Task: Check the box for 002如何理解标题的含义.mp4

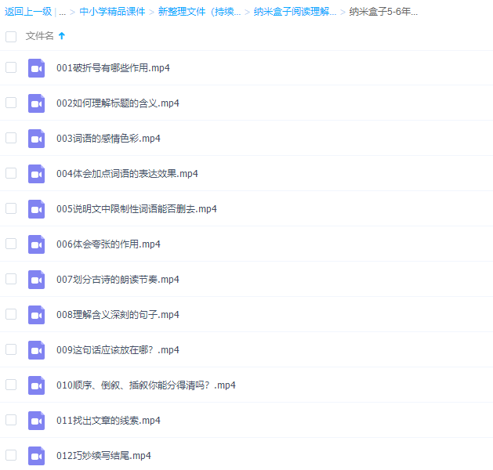Action: 11,103
